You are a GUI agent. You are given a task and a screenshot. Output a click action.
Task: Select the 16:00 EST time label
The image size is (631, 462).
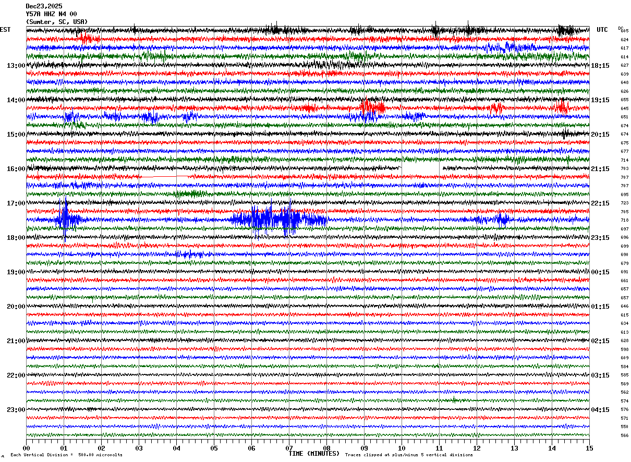click(16, 169)
